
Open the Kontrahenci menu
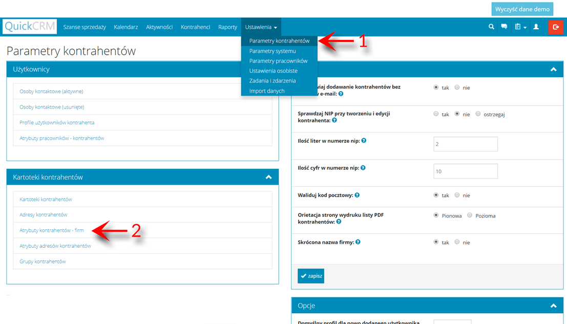pos(195,27)
